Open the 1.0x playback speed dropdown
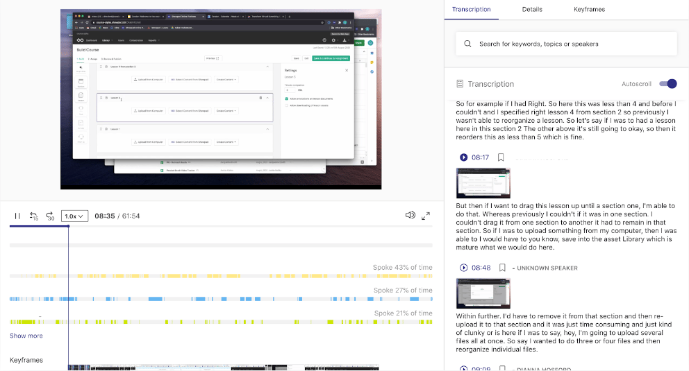 coord(75,216)
